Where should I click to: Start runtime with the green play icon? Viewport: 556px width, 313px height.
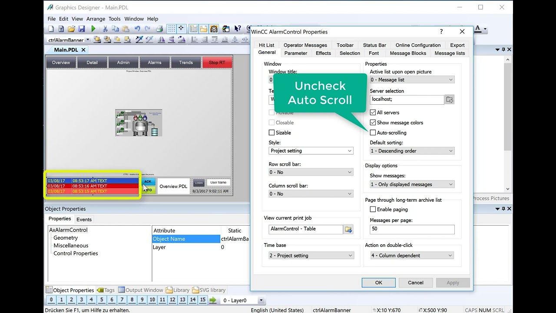coord(93,29)
